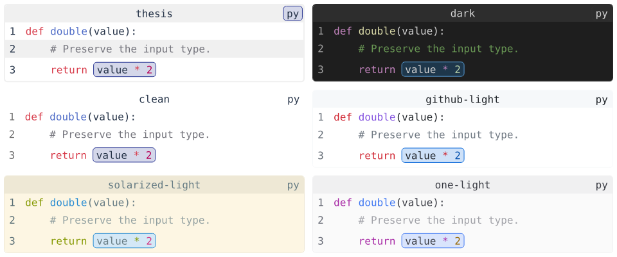This screenshot has width=617, height=257.
Task: Click line number 3 in clean block
Action: [12, 155]
